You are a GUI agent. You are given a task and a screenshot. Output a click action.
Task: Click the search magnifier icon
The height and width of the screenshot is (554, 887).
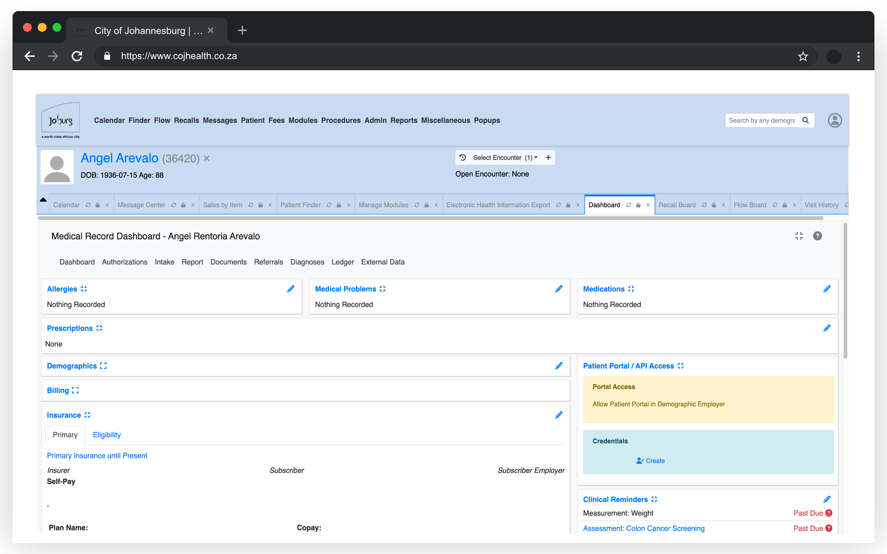(806, 120)
